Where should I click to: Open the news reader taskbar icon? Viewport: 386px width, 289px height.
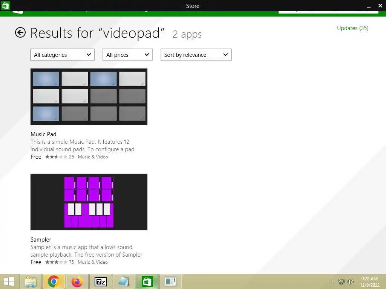pyautogui.click(x=170, y=281)
